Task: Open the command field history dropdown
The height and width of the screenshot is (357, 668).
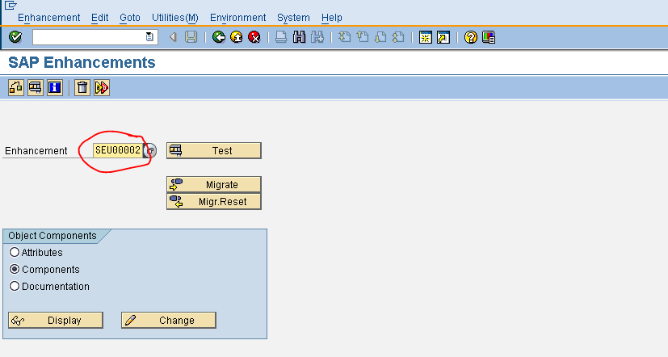Action: point(149,37)
